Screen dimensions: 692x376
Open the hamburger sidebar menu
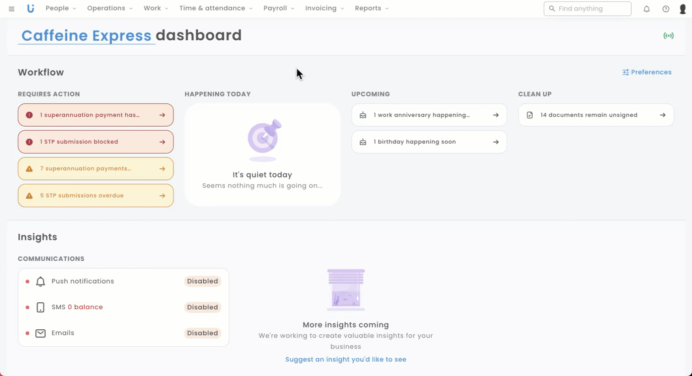pos(11,9)
